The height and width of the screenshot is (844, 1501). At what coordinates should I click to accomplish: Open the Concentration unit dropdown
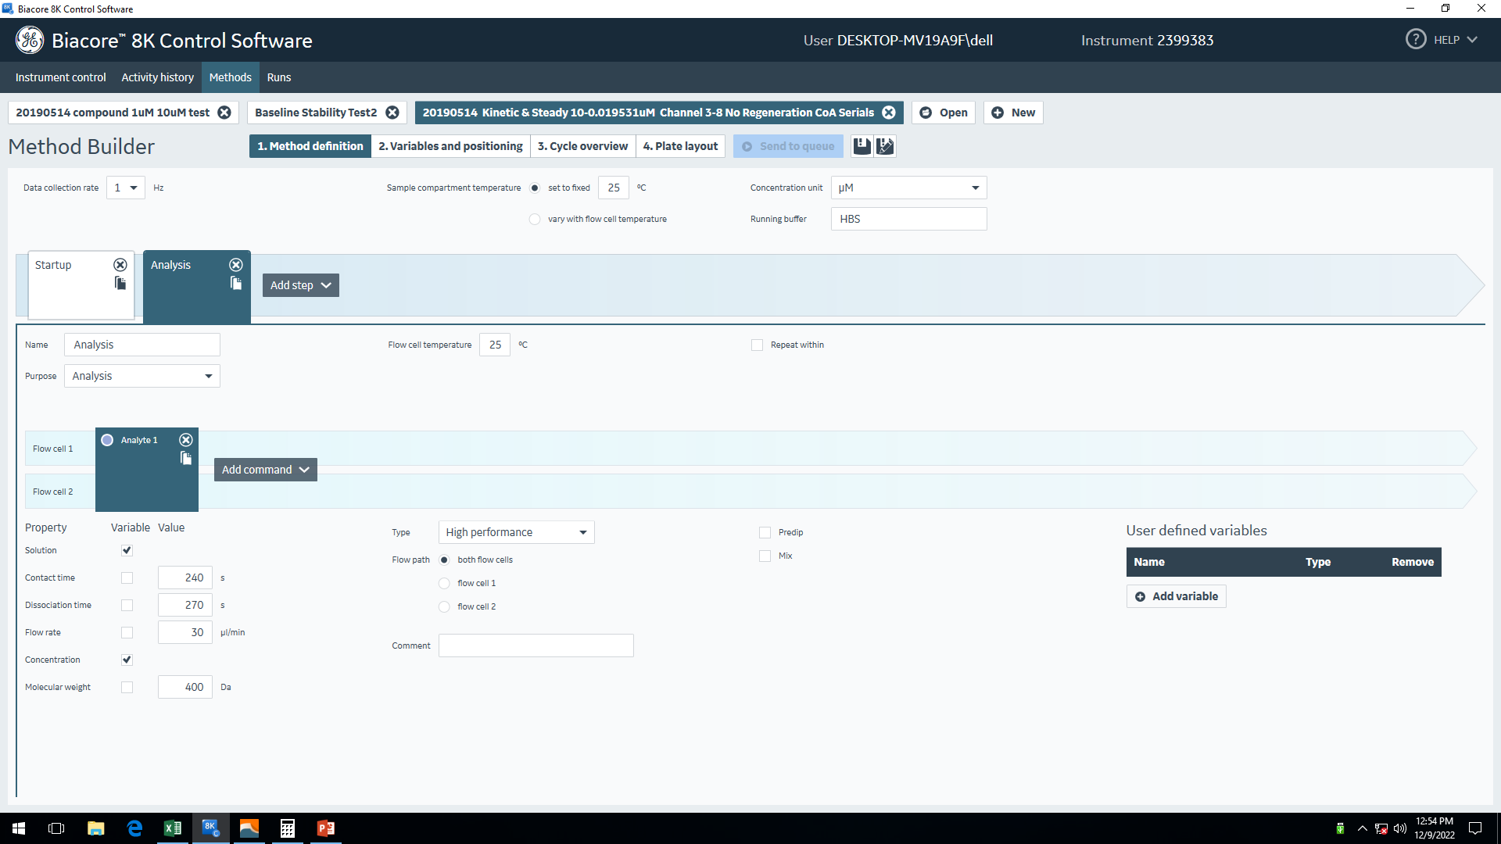click(908, 188)
